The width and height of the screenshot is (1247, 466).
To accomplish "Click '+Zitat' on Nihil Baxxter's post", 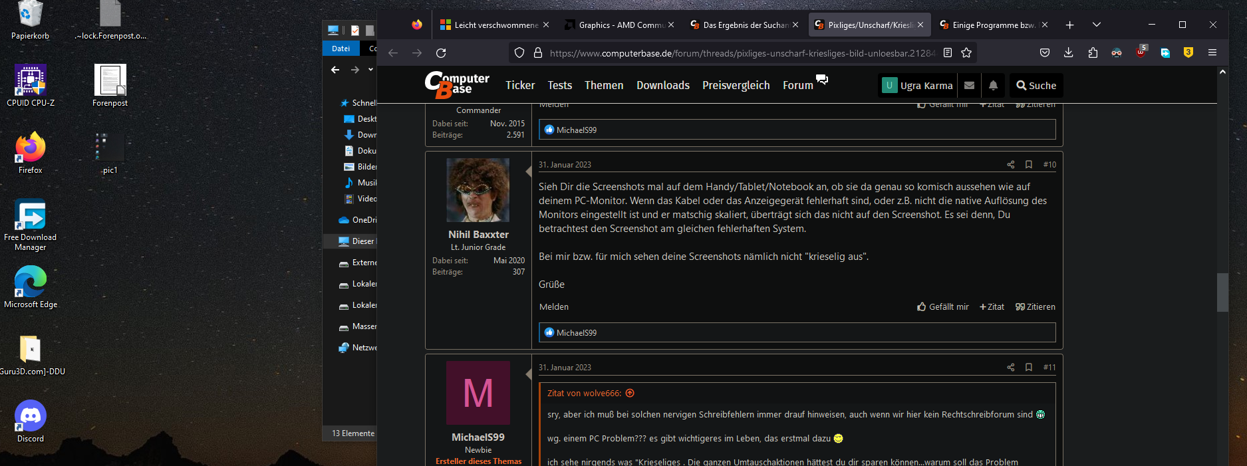I will (992, 306).
